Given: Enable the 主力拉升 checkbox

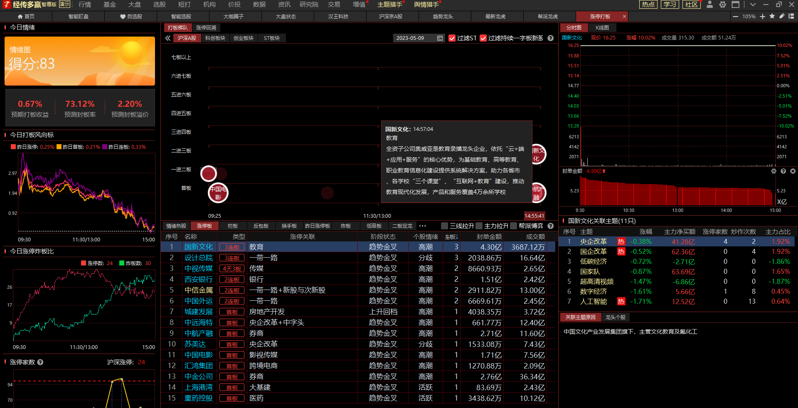Looking at the screenshot, I should (x=479, y=226).
